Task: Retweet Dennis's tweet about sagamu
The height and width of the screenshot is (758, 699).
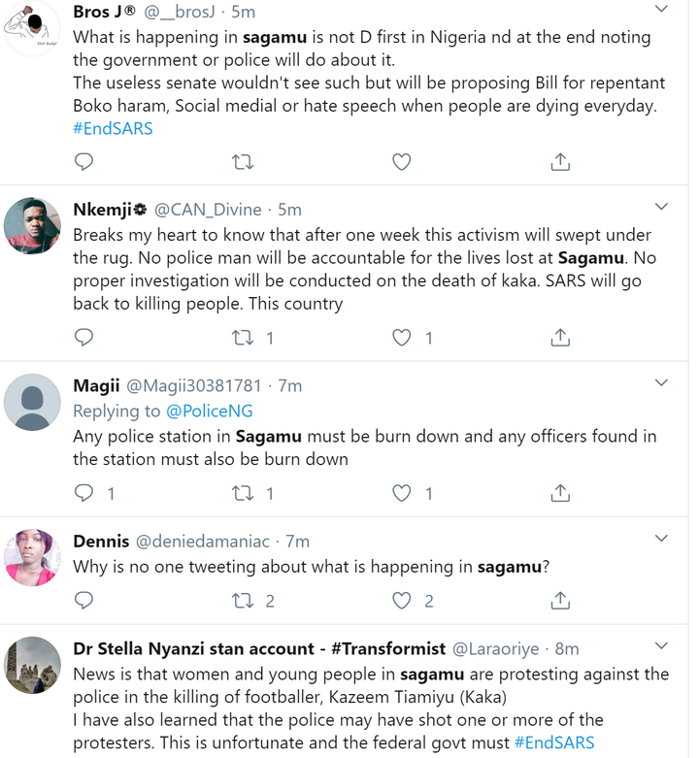Action: [243, 601]
